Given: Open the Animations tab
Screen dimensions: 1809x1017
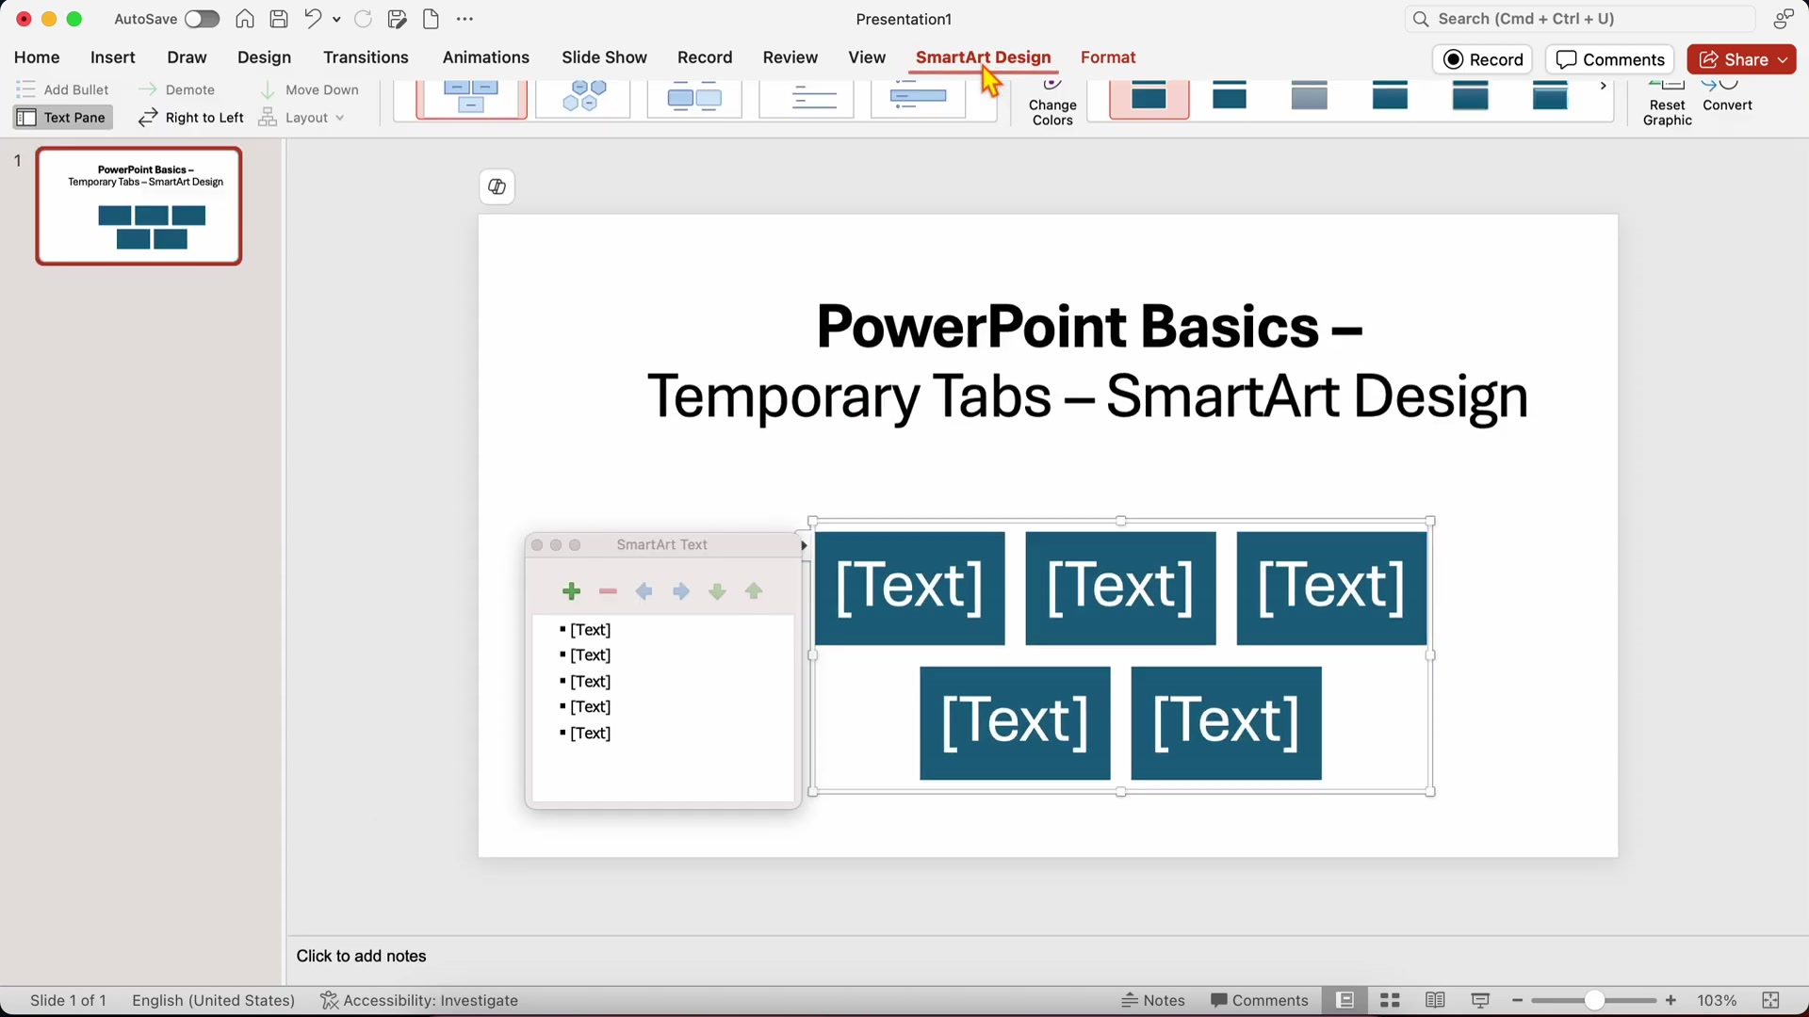Looking at the screenshot, I should (x=486, y=57).
